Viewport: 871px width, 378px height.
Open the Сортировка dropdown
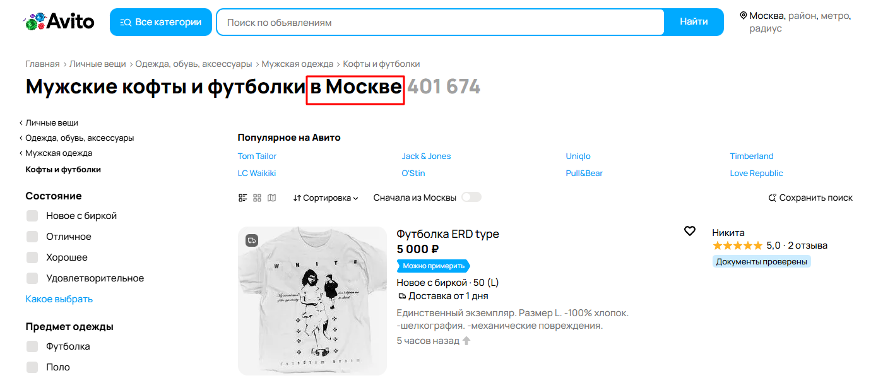[325, 198]
